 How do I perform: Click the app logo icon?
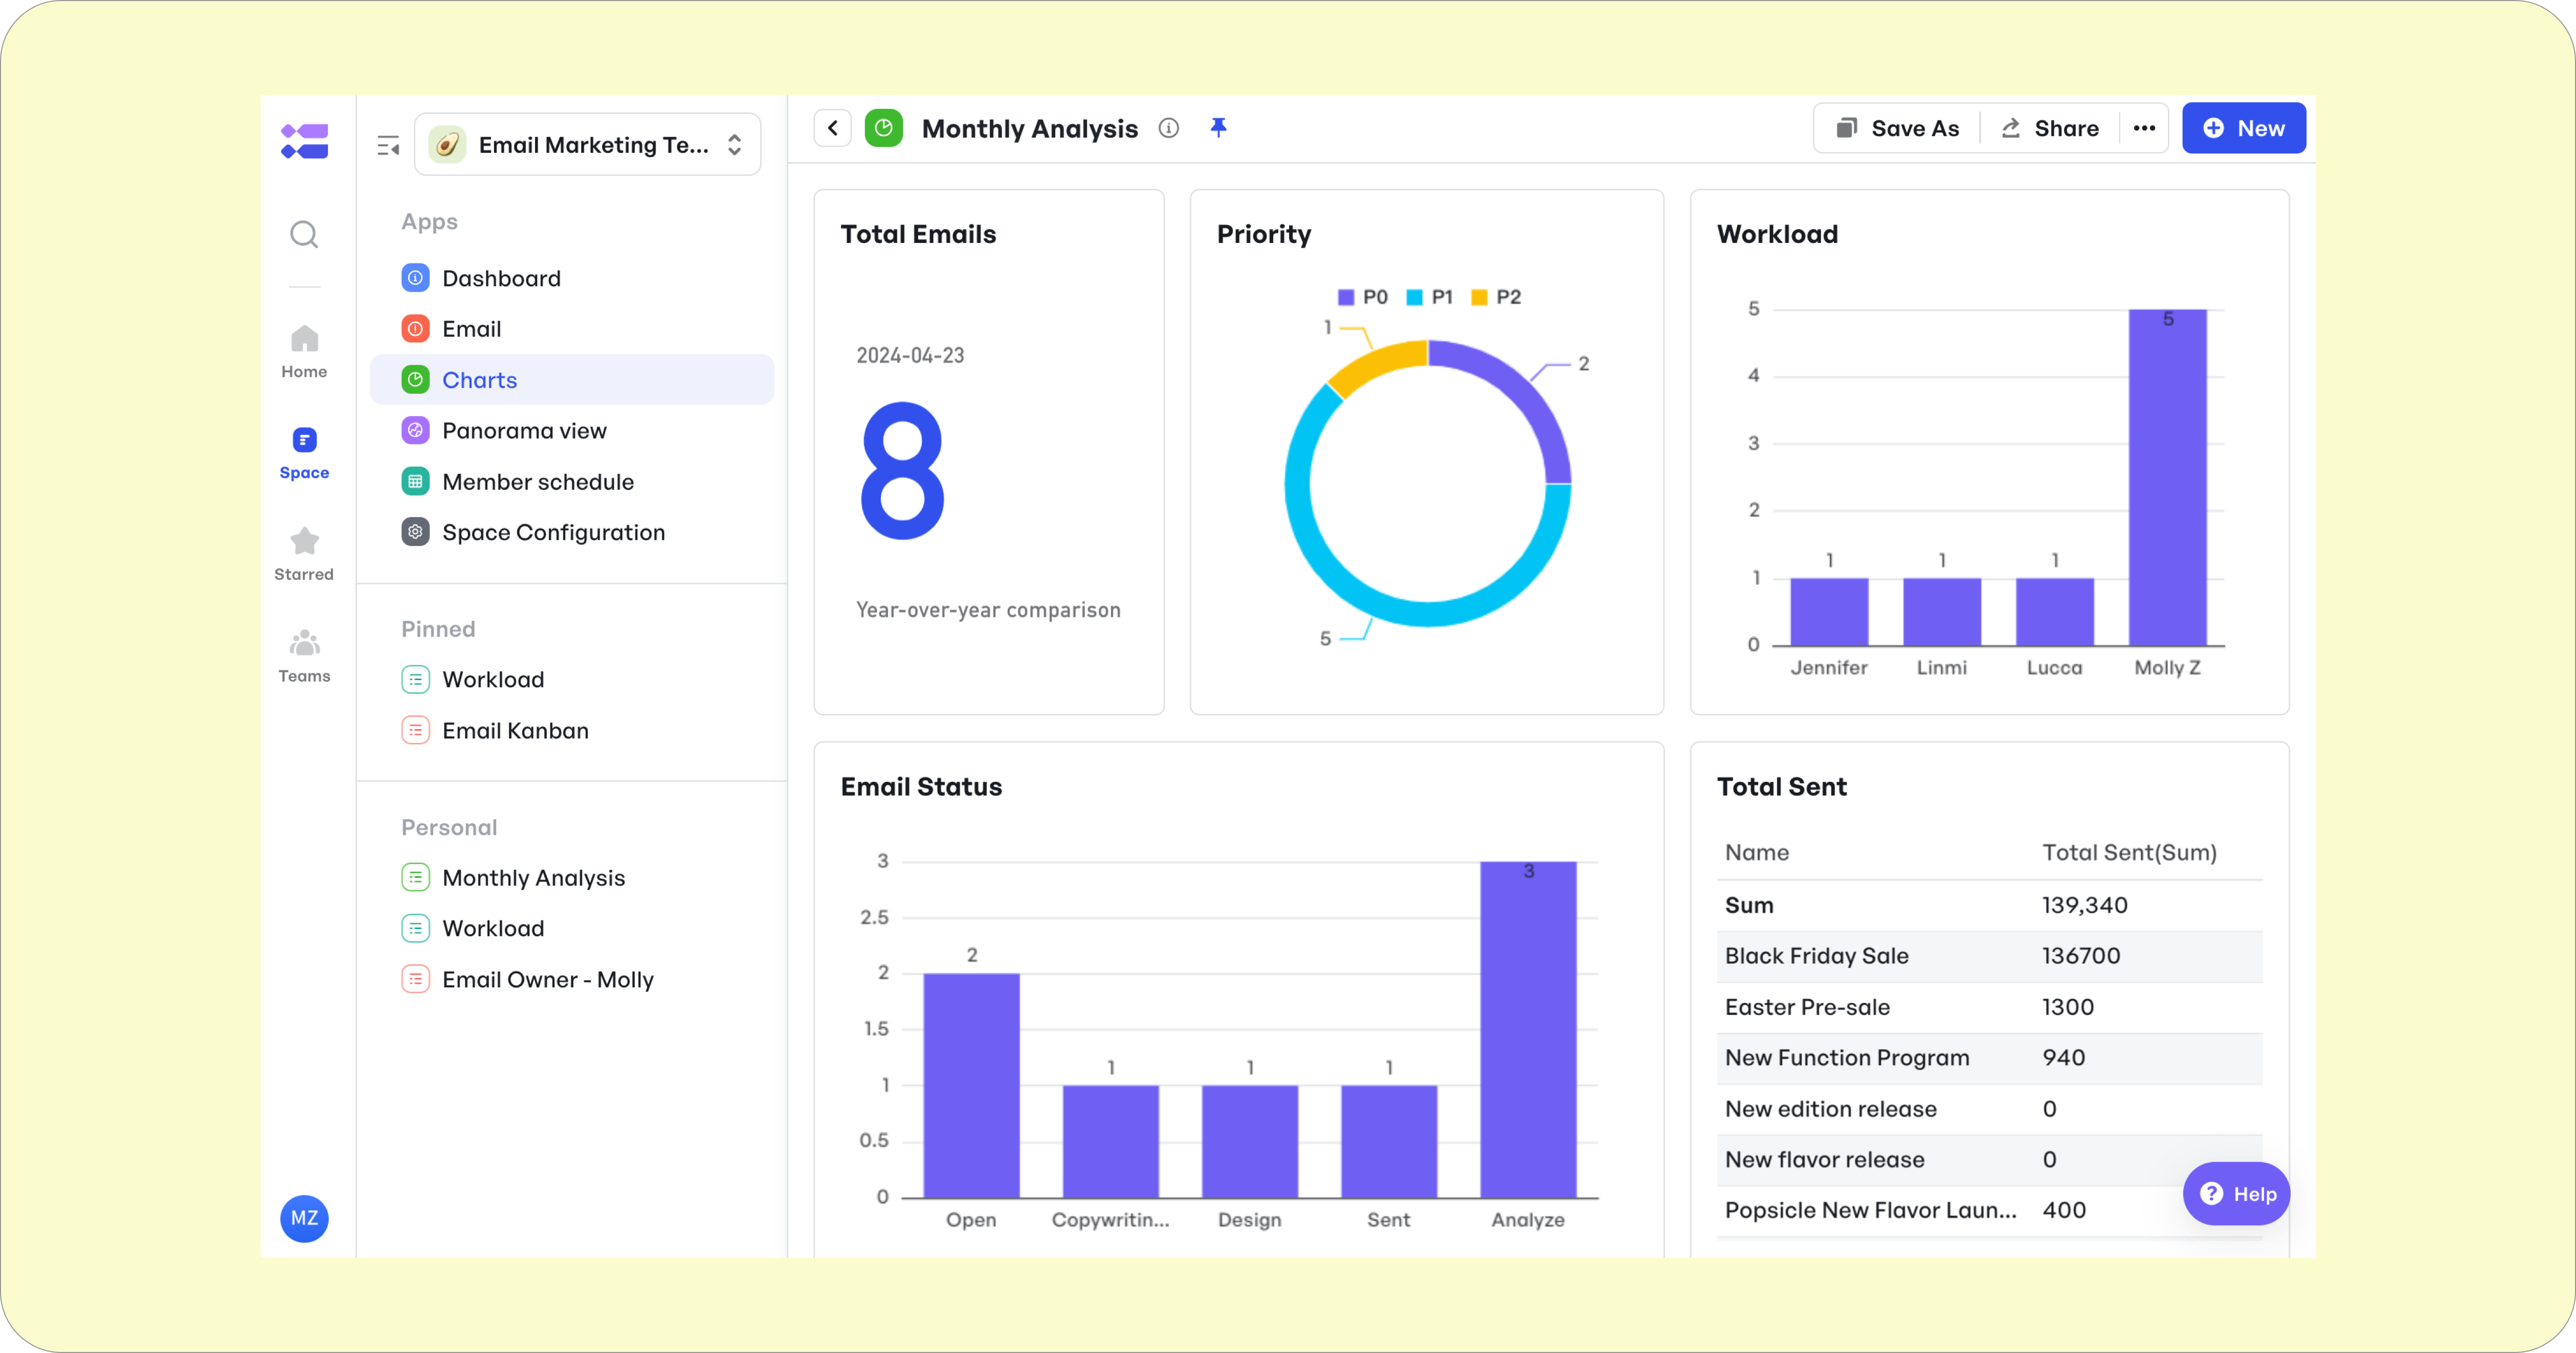(304, 141)
